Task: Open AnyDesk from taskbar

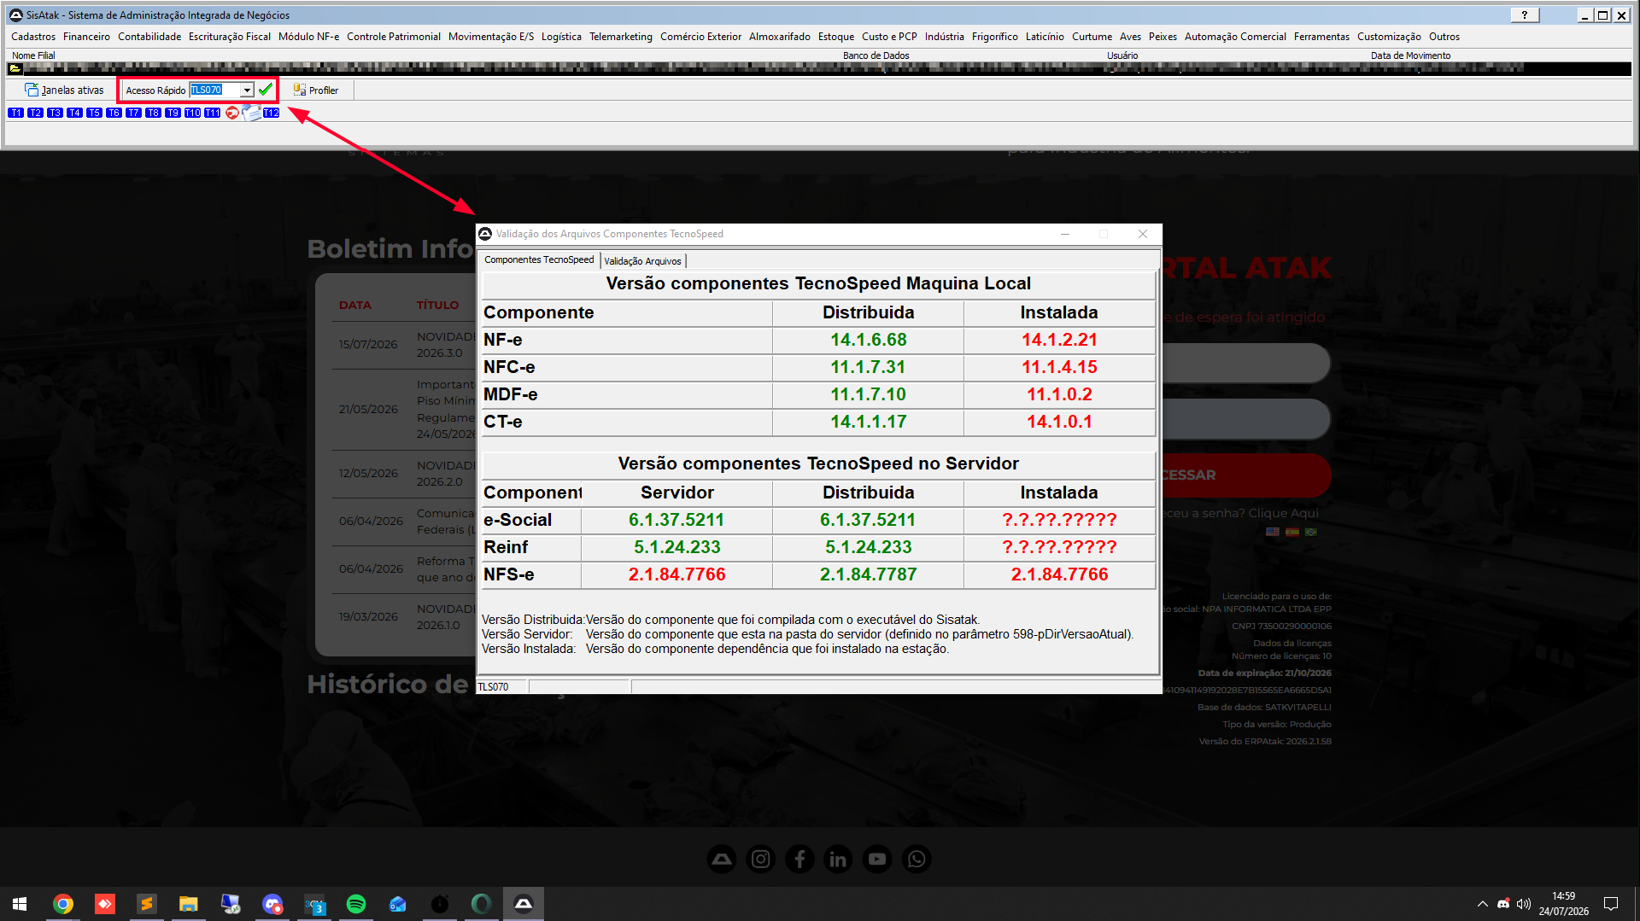Action: pos(105,904)
